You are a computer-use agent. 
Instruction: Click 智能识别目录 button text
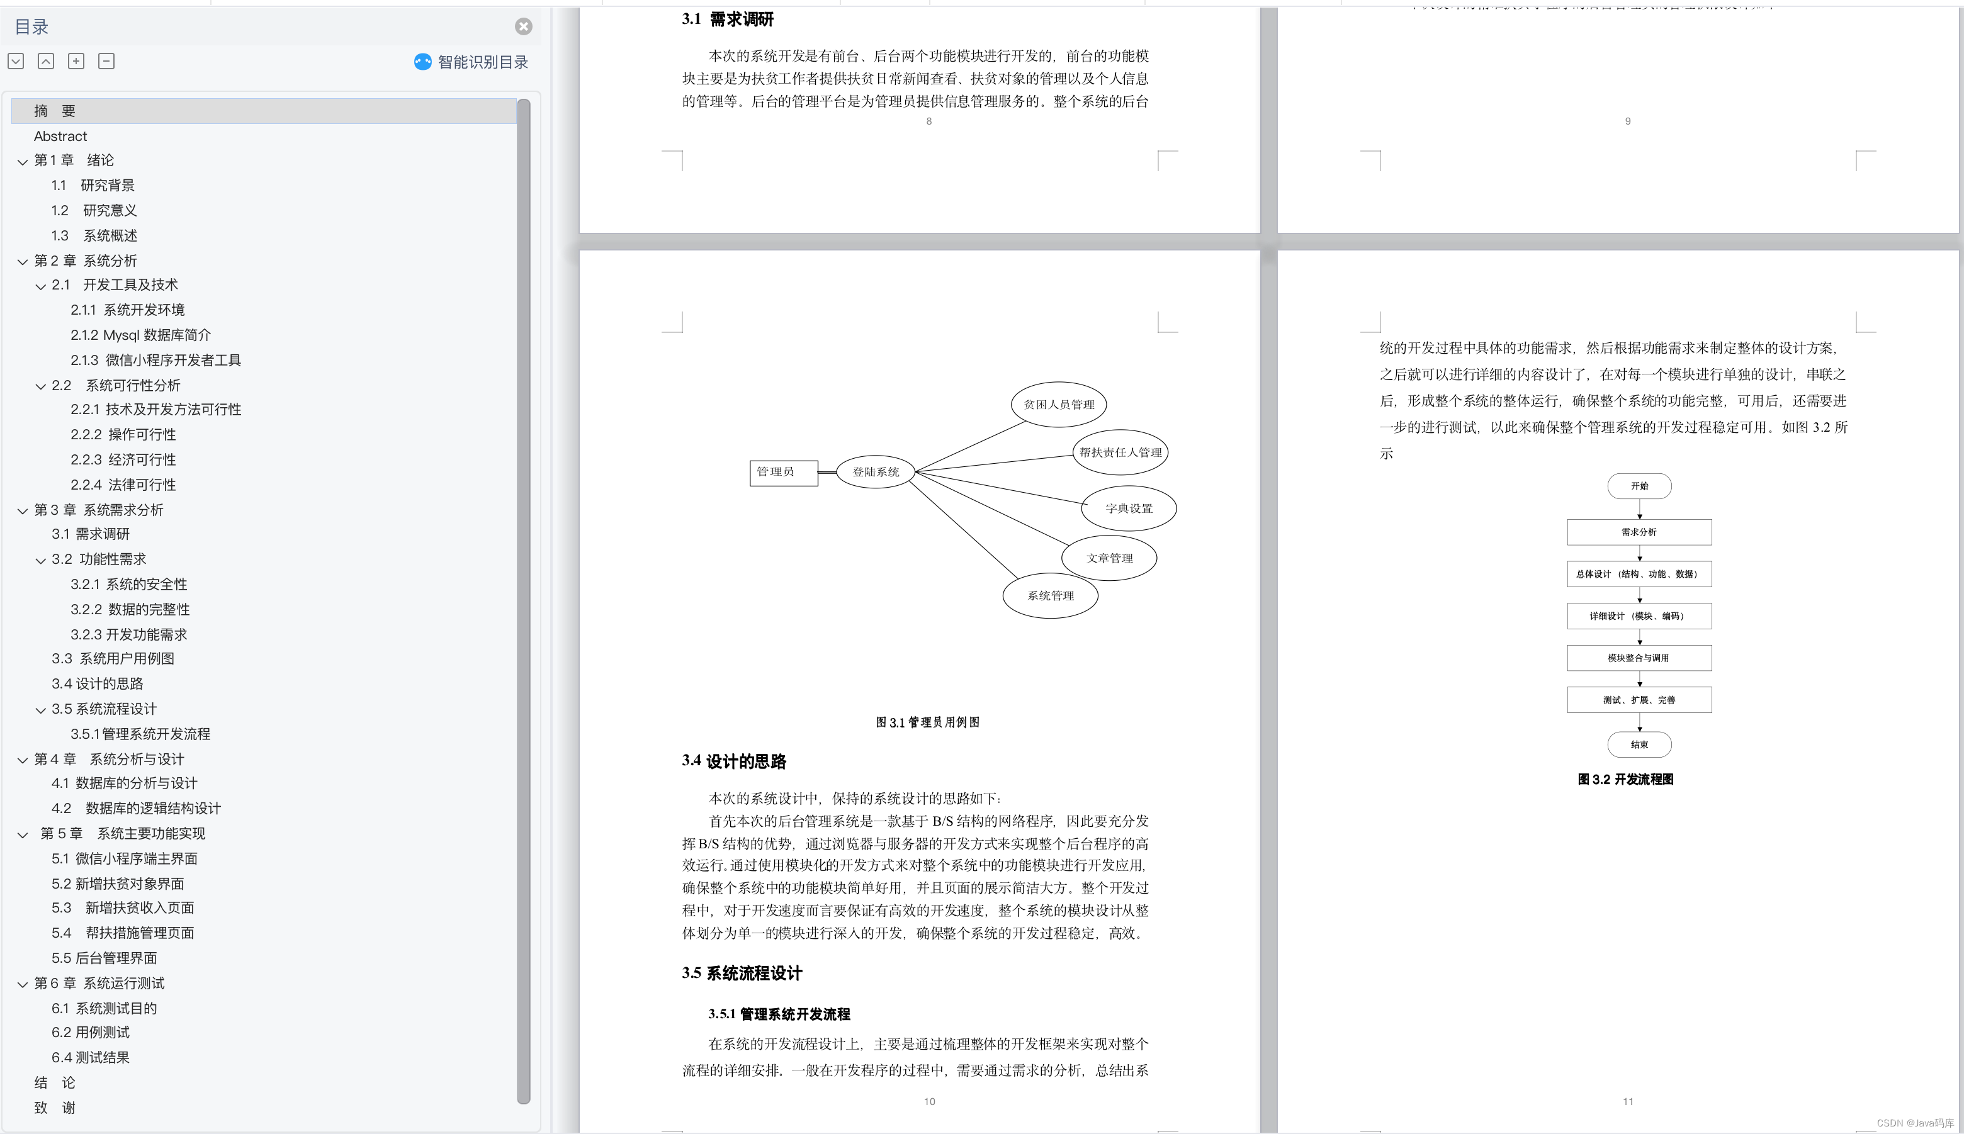tap(483, 62)
